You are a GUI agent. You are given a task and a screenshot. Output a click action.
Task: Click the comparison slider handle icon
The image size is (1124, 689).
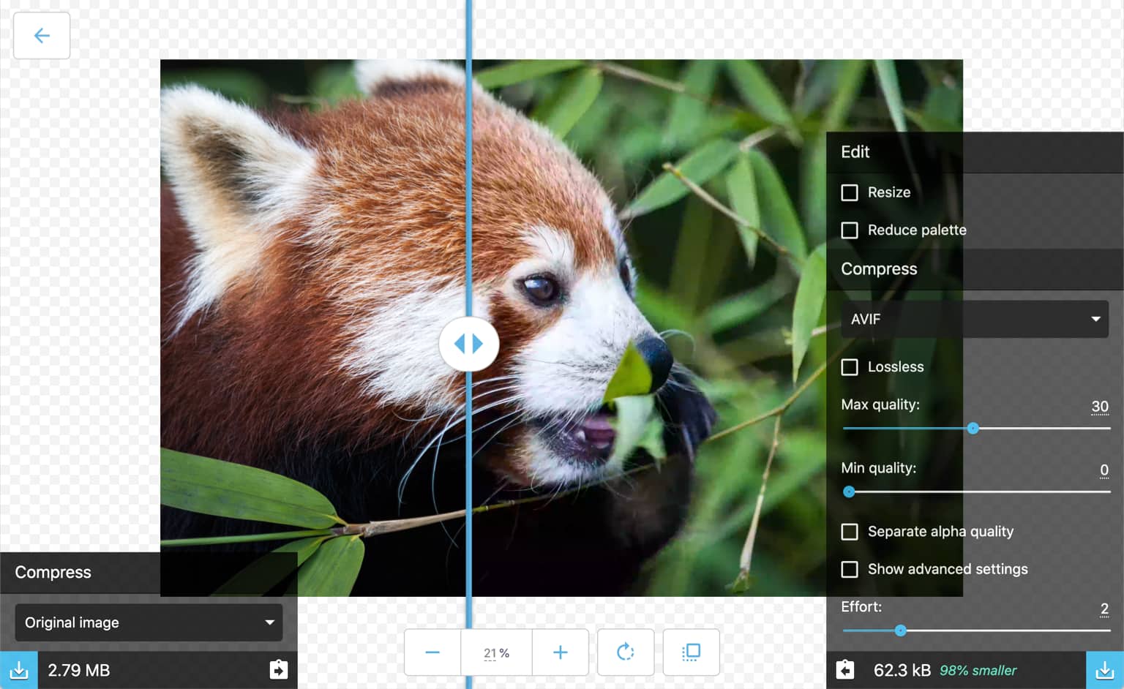coord(469,343)
